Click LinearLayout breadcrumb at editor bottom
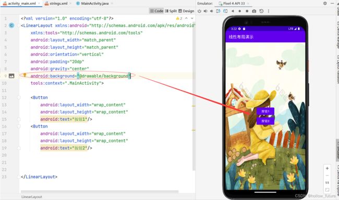339x200 pixels. (x=32, y=197)
